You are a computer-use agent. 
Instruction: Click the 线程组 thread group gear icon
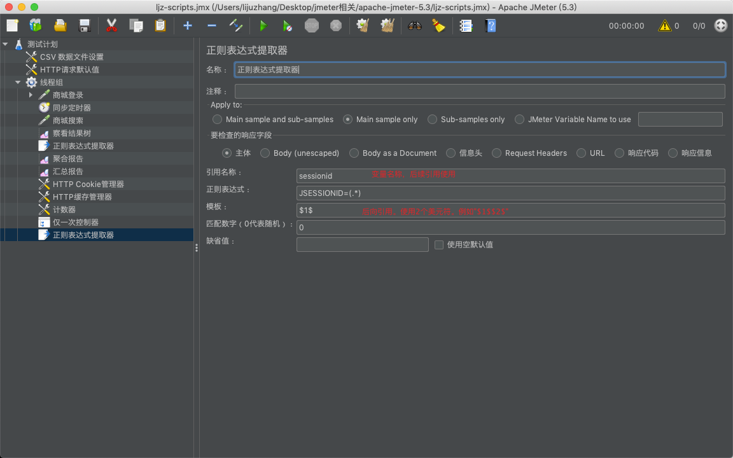pyautogui.click(x=31, y=82)
